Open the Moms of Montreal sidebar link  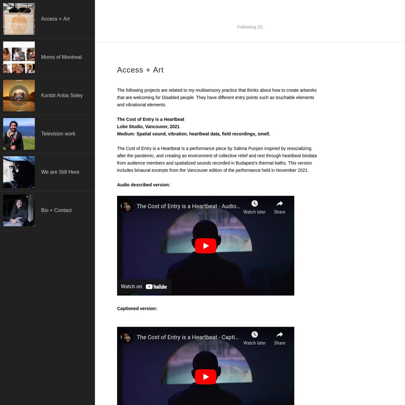pos(61,57)
